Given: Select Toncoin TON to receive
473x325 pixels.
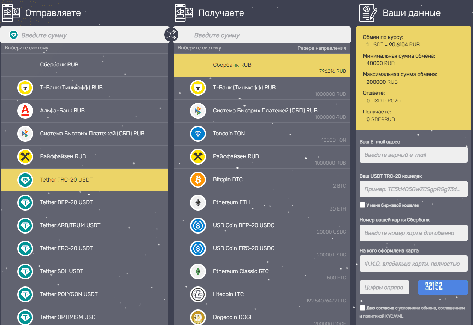Looking at the screenshot, I should click(x=262, y=134).
